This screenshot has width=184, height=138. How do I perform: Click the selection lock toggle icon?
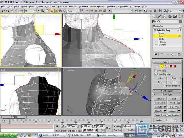click(57, 126)
